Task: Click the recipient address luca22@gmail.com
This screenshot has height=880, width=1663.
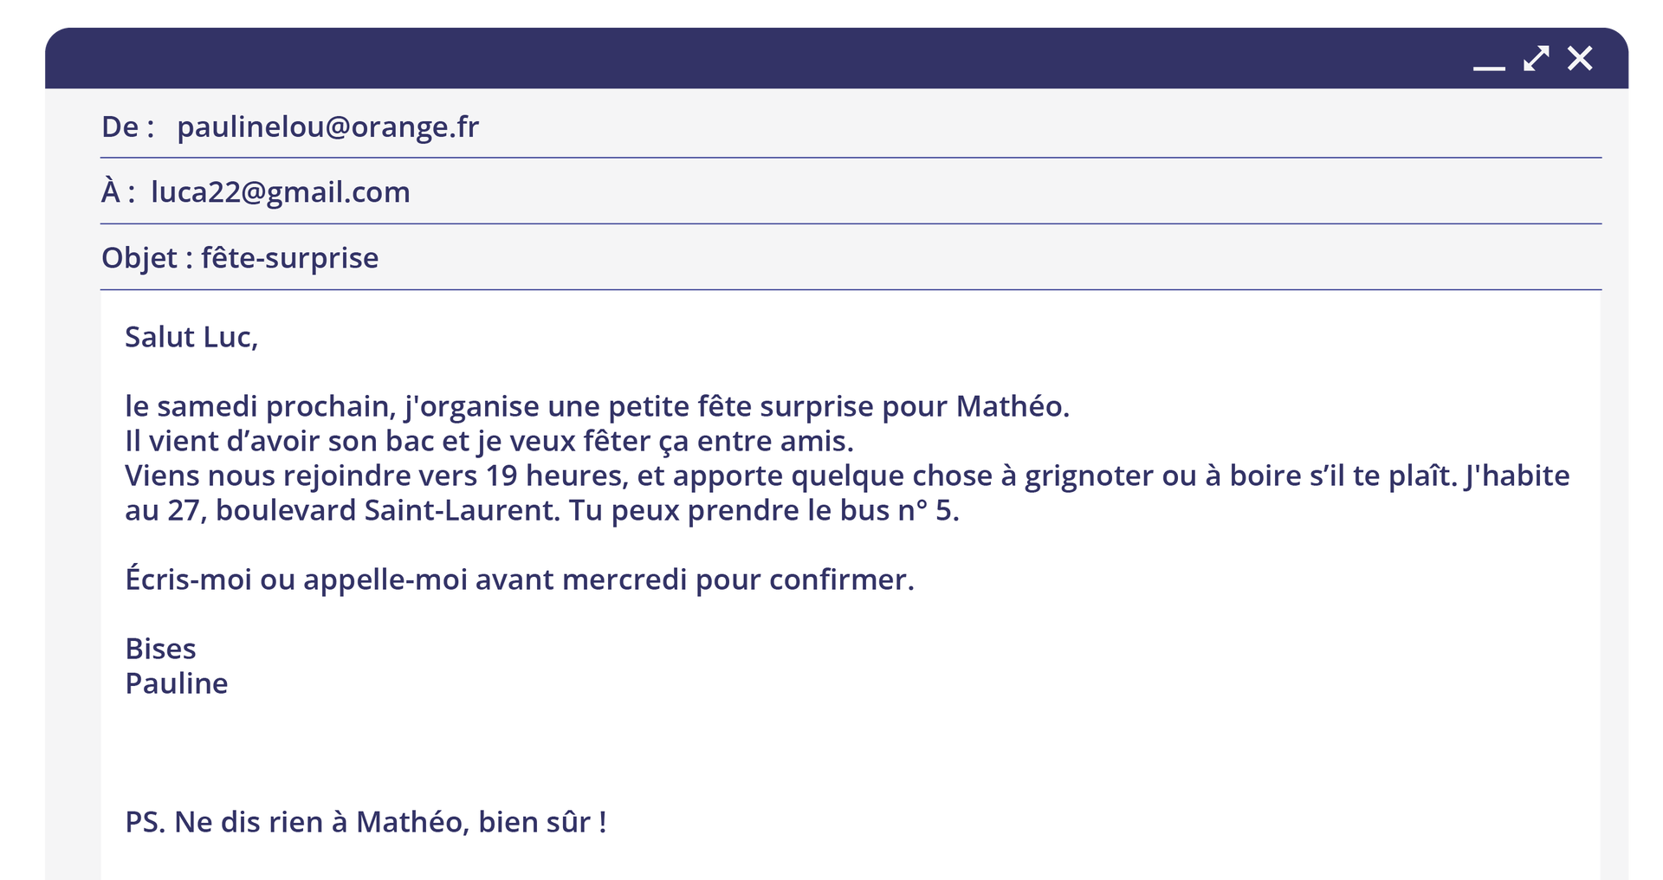Action: click(x=280, y=192)
